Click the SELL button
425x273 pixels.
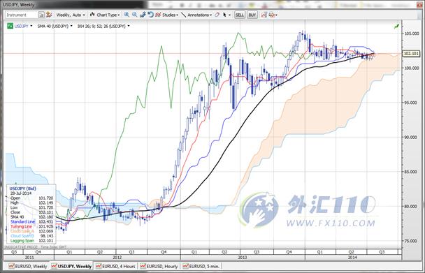pos(240,15)
